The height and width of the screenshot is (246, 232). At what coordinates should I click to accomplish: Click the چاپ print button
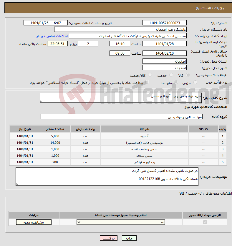point(129,238)
